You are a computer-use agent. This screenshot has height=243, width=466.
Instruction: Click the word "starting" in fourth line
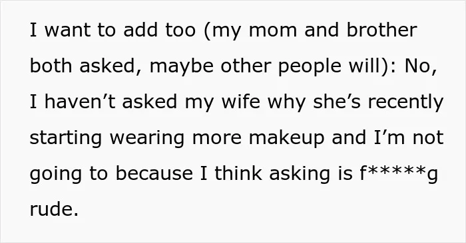click(x=66, y=138)
